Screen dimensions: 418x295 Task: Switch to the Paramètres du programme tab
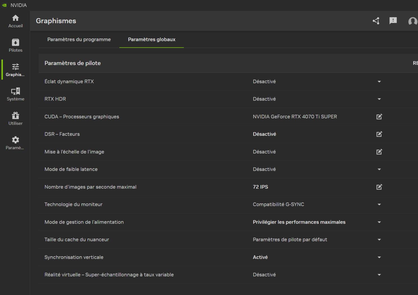pos(79,39)
